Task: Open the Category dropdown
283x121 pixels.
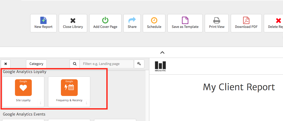Action: pos(36,64)
